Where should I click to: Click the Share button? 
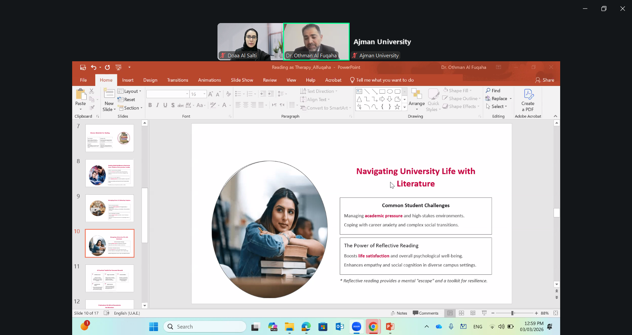[x=545, y=80]
